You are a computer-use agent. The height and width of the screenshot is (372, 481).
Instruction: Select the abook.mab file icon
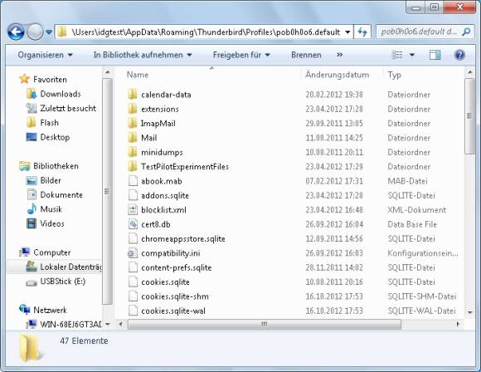tap(133, 181)
